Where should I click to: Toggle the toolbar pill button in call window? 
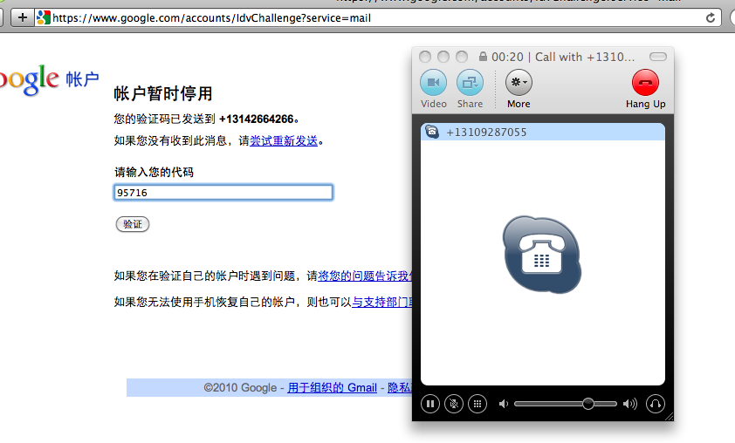pos(657,57)
